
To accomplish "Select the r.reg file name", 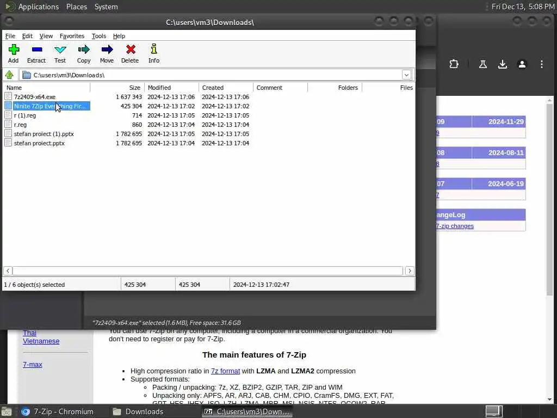I will [20, 125].
